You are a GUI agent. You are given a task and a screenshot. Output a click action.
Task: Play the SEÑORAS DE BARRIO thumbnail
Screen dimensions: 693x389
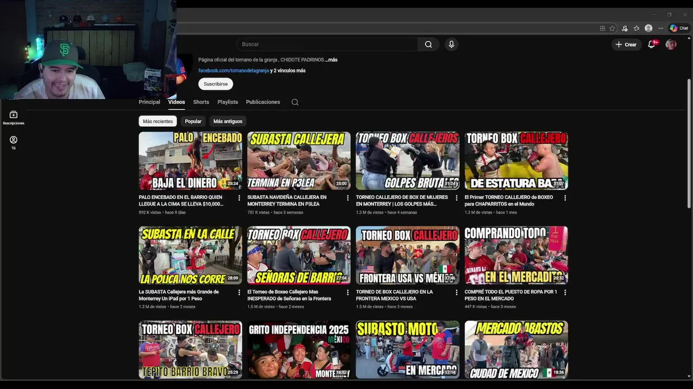[299, 255]
